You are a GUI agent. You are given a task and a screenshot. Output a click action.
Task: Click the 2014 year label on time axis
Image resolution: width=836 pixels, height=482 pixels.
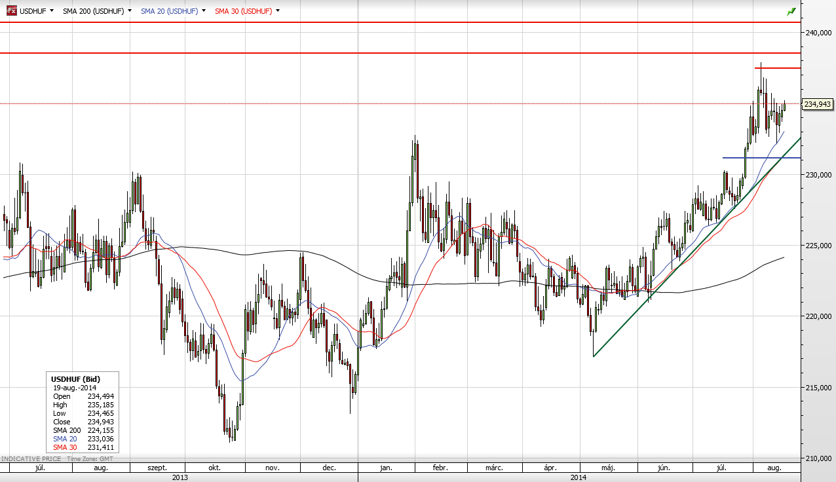click(579, 477)
